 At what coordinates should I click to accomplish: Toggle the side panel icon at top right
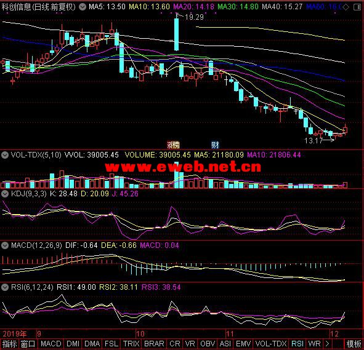pyautogui.click(x=357, y=7)
